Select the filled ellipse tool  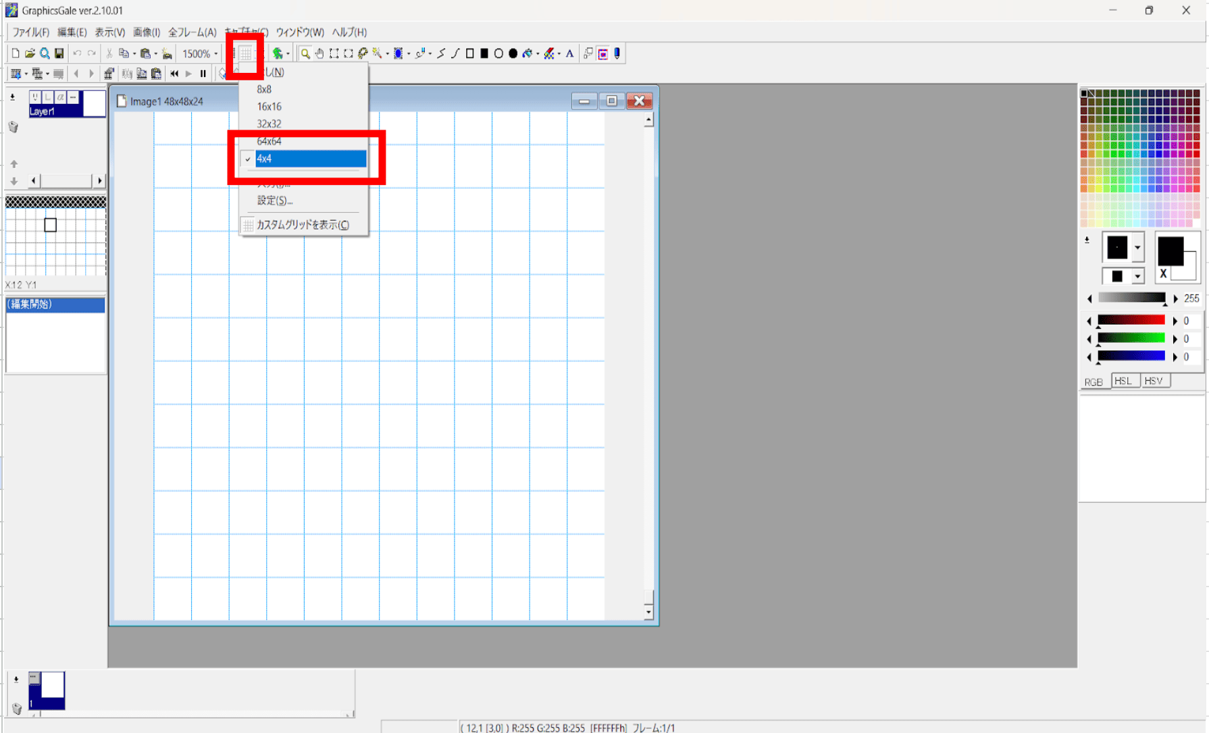tap(513, 54)
